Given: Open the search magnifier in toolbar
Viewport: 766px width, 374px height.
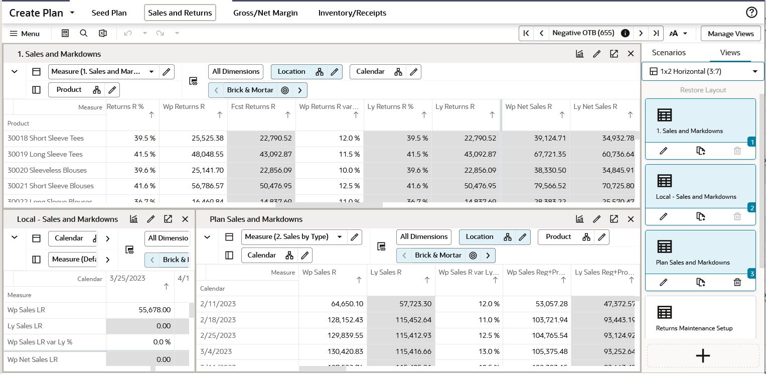Looking at the screenshot, I should coord(84,33).
